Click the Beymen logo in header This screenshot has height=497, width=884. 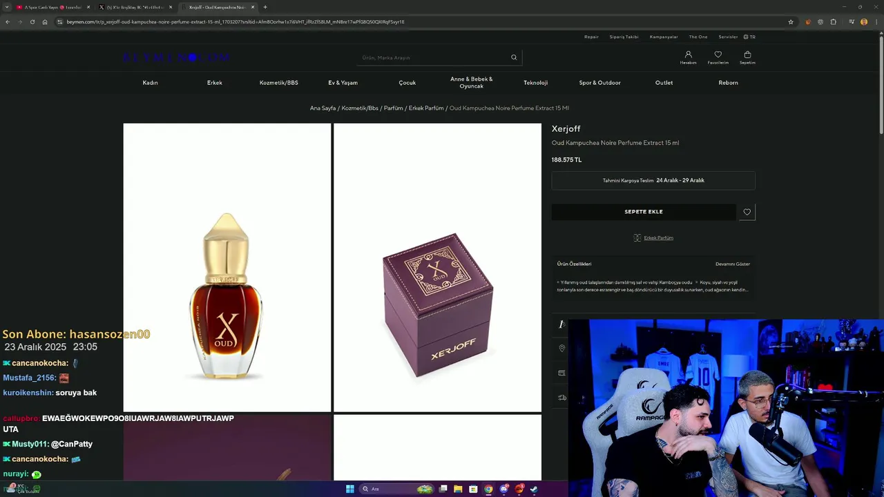(x=176, y=57)
